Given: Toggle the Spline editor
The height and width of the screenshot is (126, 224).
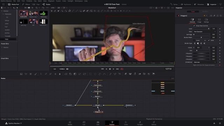Looking at the screenshot, I should coord(174,5).
